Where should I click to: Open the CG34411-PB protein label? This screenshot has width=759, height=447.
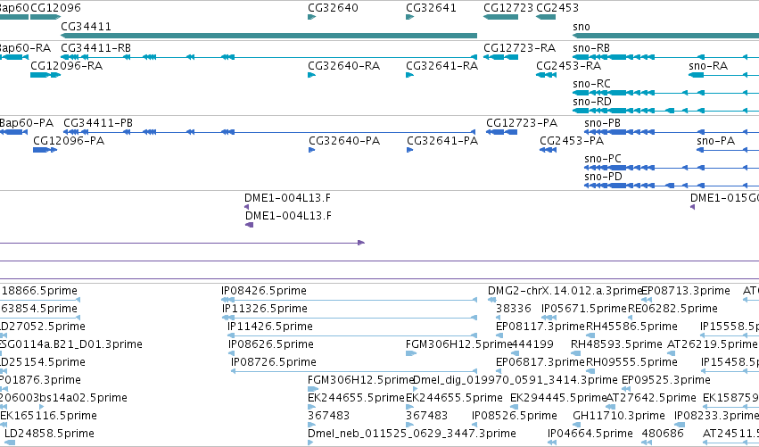click(x=98, y=123)
